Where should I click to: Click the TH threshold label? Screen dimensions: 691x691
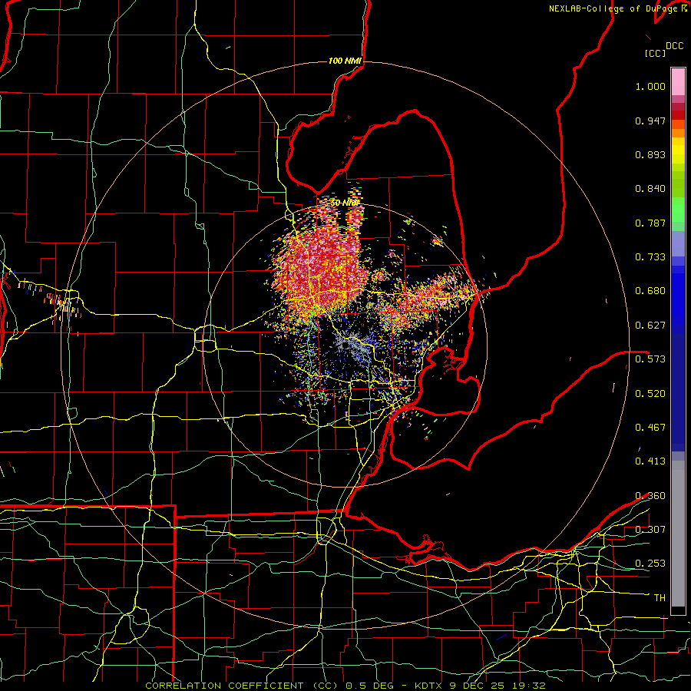(660, 598)
